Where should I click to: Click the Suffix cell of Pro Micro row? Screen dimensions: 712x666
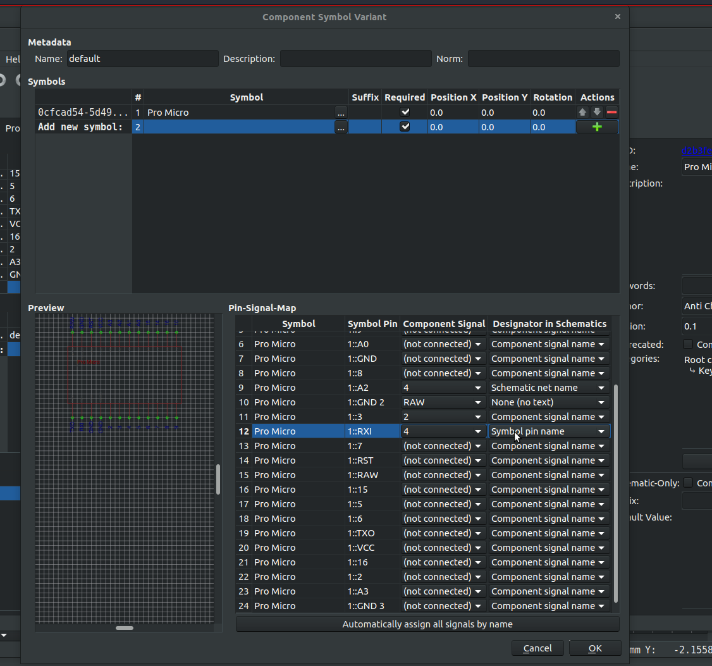point(365,113)
